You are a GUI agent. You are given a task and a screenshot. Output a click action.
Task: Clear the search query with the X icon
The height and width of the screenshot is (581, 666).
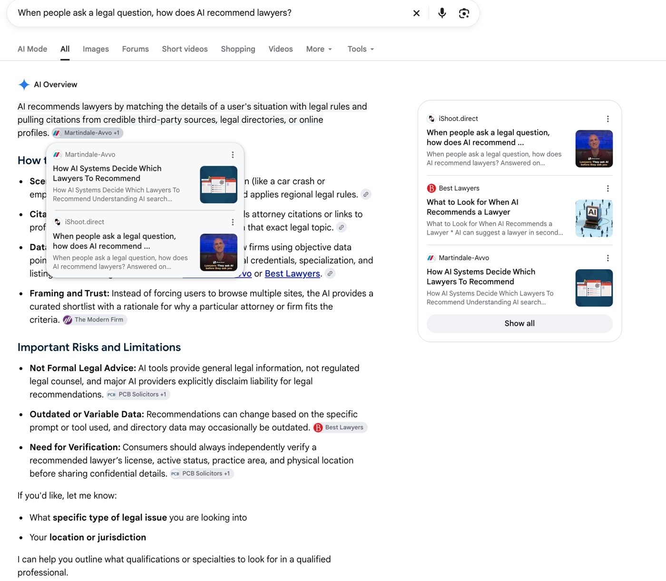pos(416,13)
